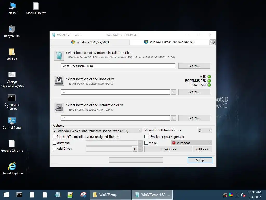
Task: Click the red Wimboot mode indicator
Action: [174, 143]
